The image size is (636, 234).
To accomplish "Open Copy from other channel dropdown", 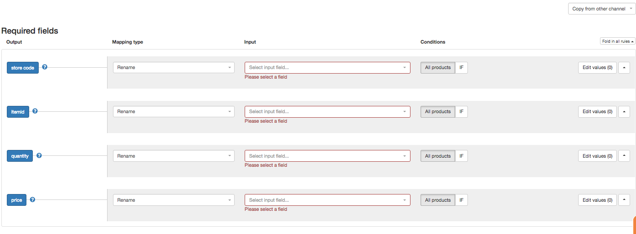I will (601, 9).
